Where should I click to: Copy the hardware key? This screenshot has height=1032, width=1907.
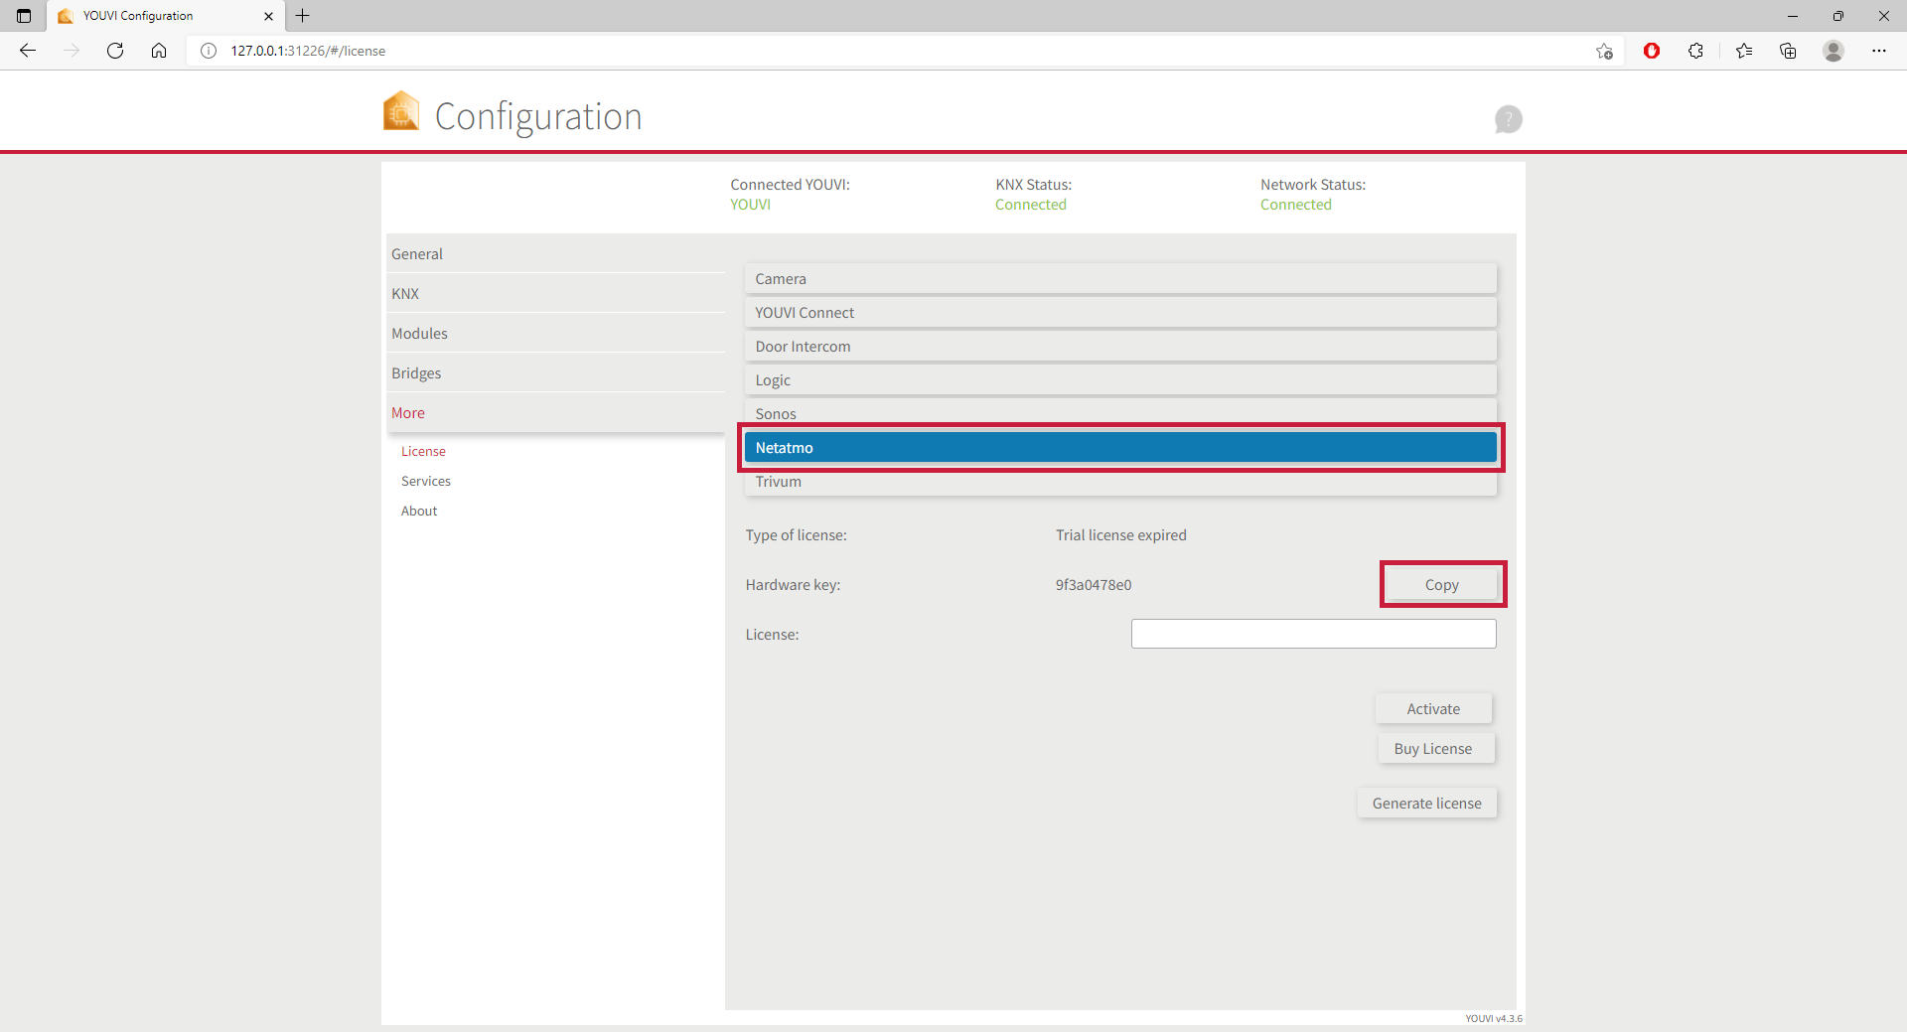[1442, 585]
